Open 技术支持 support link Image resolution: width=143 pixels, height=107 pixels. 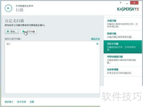pyautogui.click(x=21, y=102)
